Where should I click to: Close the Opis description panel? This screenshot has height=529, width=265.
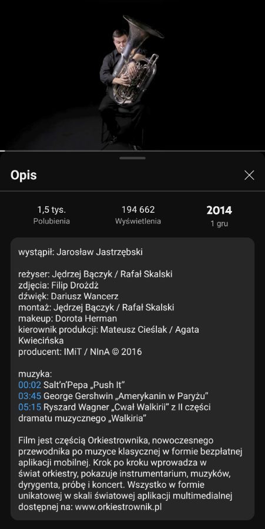(249, 175)
